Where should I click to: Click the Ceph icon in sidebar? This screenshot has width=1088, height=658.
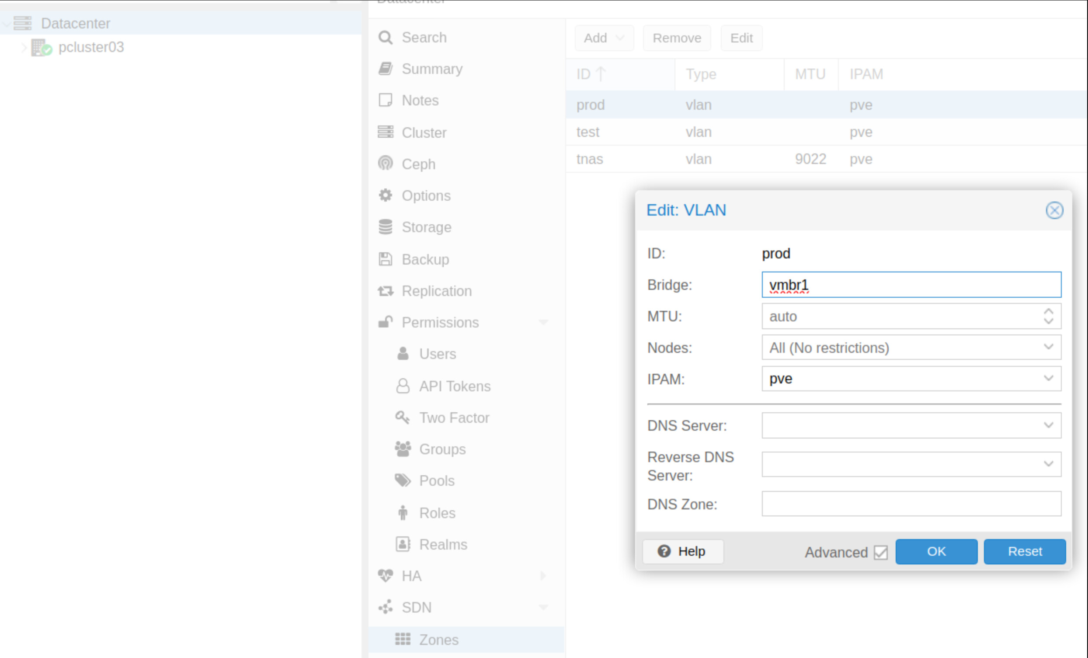pos(385,164)
